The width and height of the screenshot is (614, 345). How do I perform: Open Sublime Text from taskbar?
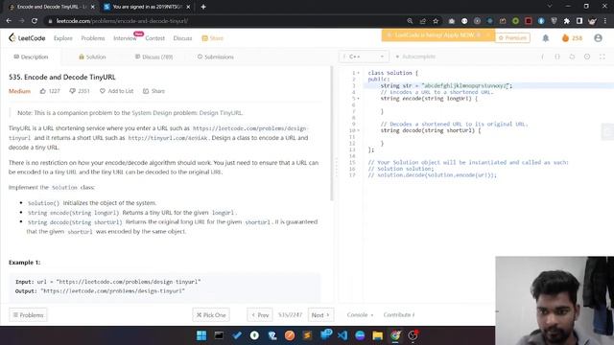coord(307,335)
